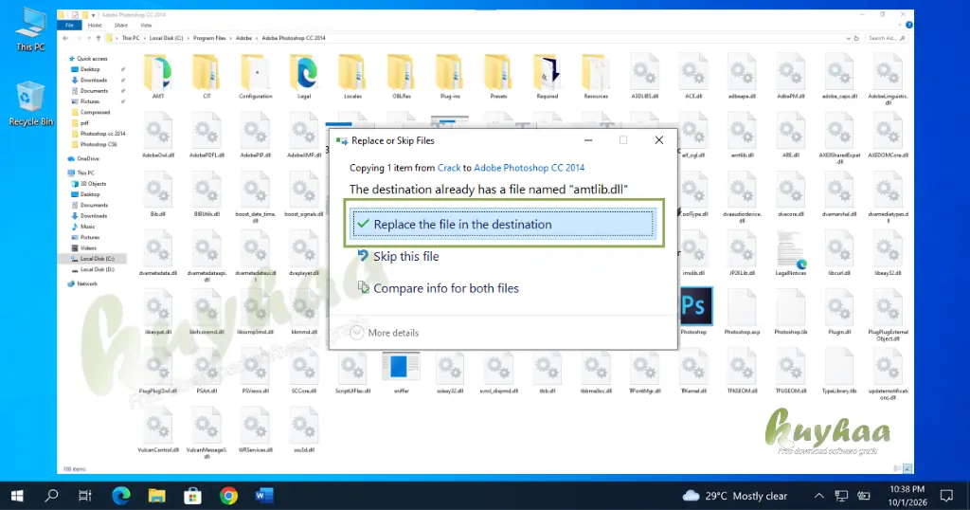Screen dimensions: 970x510
Task: Open the File tab in Explorer
Action: [x=69, y=26]
